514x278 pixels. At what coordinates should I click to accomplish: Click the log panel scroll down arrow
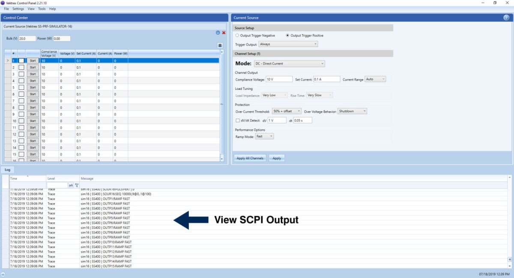click(510, 266)
